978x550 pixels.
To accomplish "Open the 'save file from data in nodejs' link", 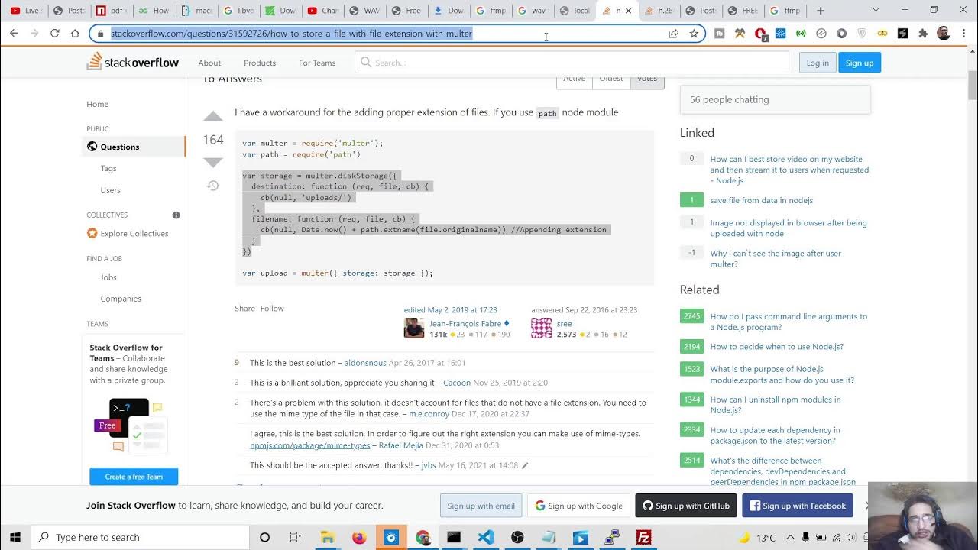I will point(761,200).
